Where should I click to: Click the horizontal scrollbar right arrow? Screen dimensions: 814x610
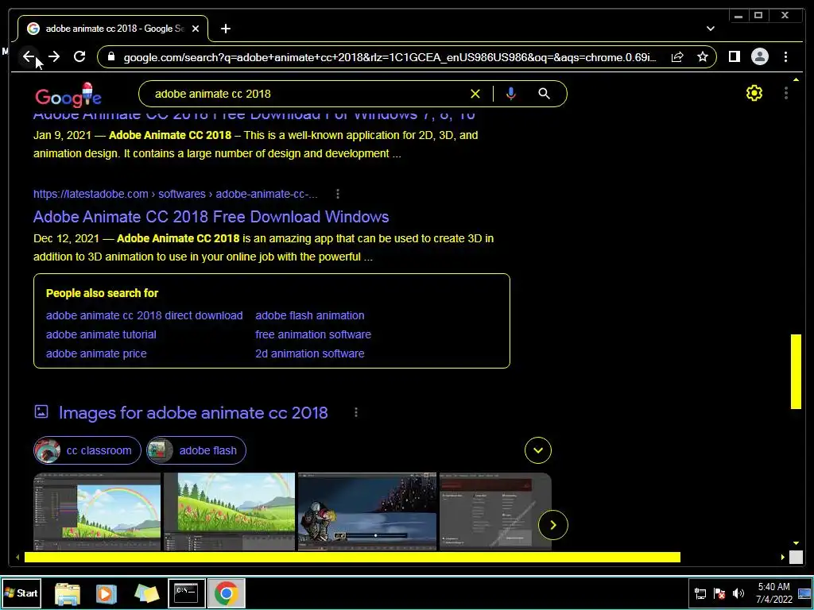782,557
